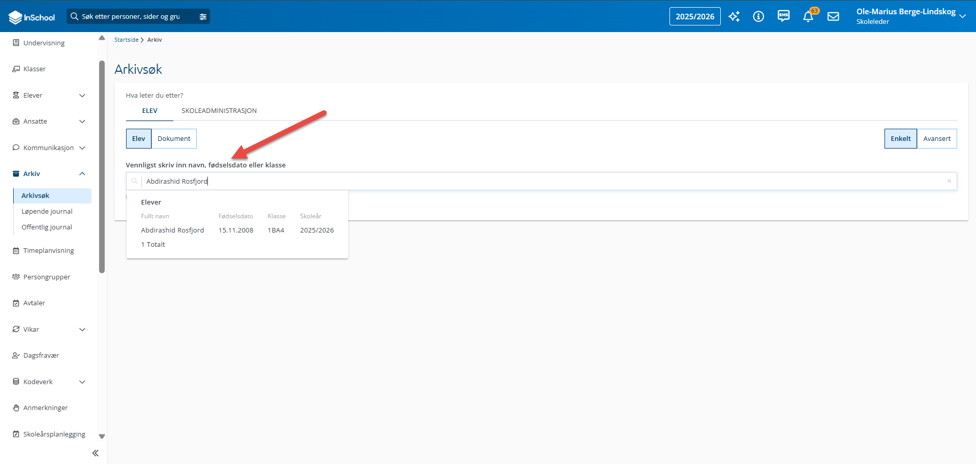Open the information icon in header
The image size is (976, 464).
click(758, 16)
